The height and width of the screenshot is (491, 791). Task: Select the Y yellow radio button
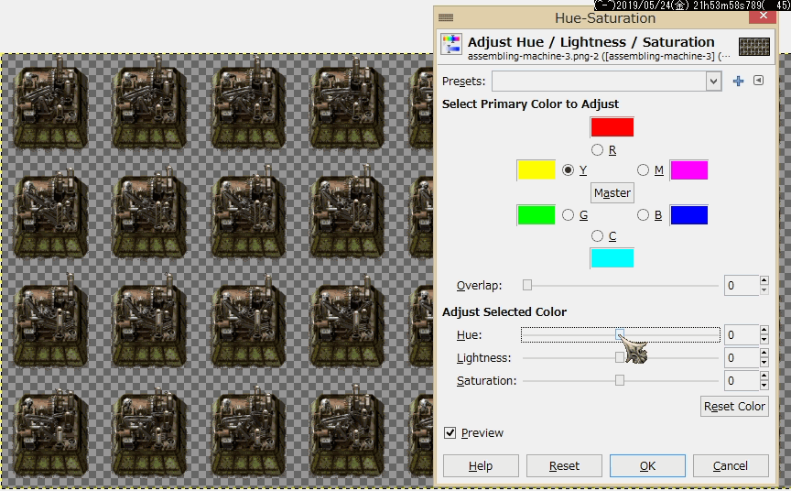click(568, 170)
